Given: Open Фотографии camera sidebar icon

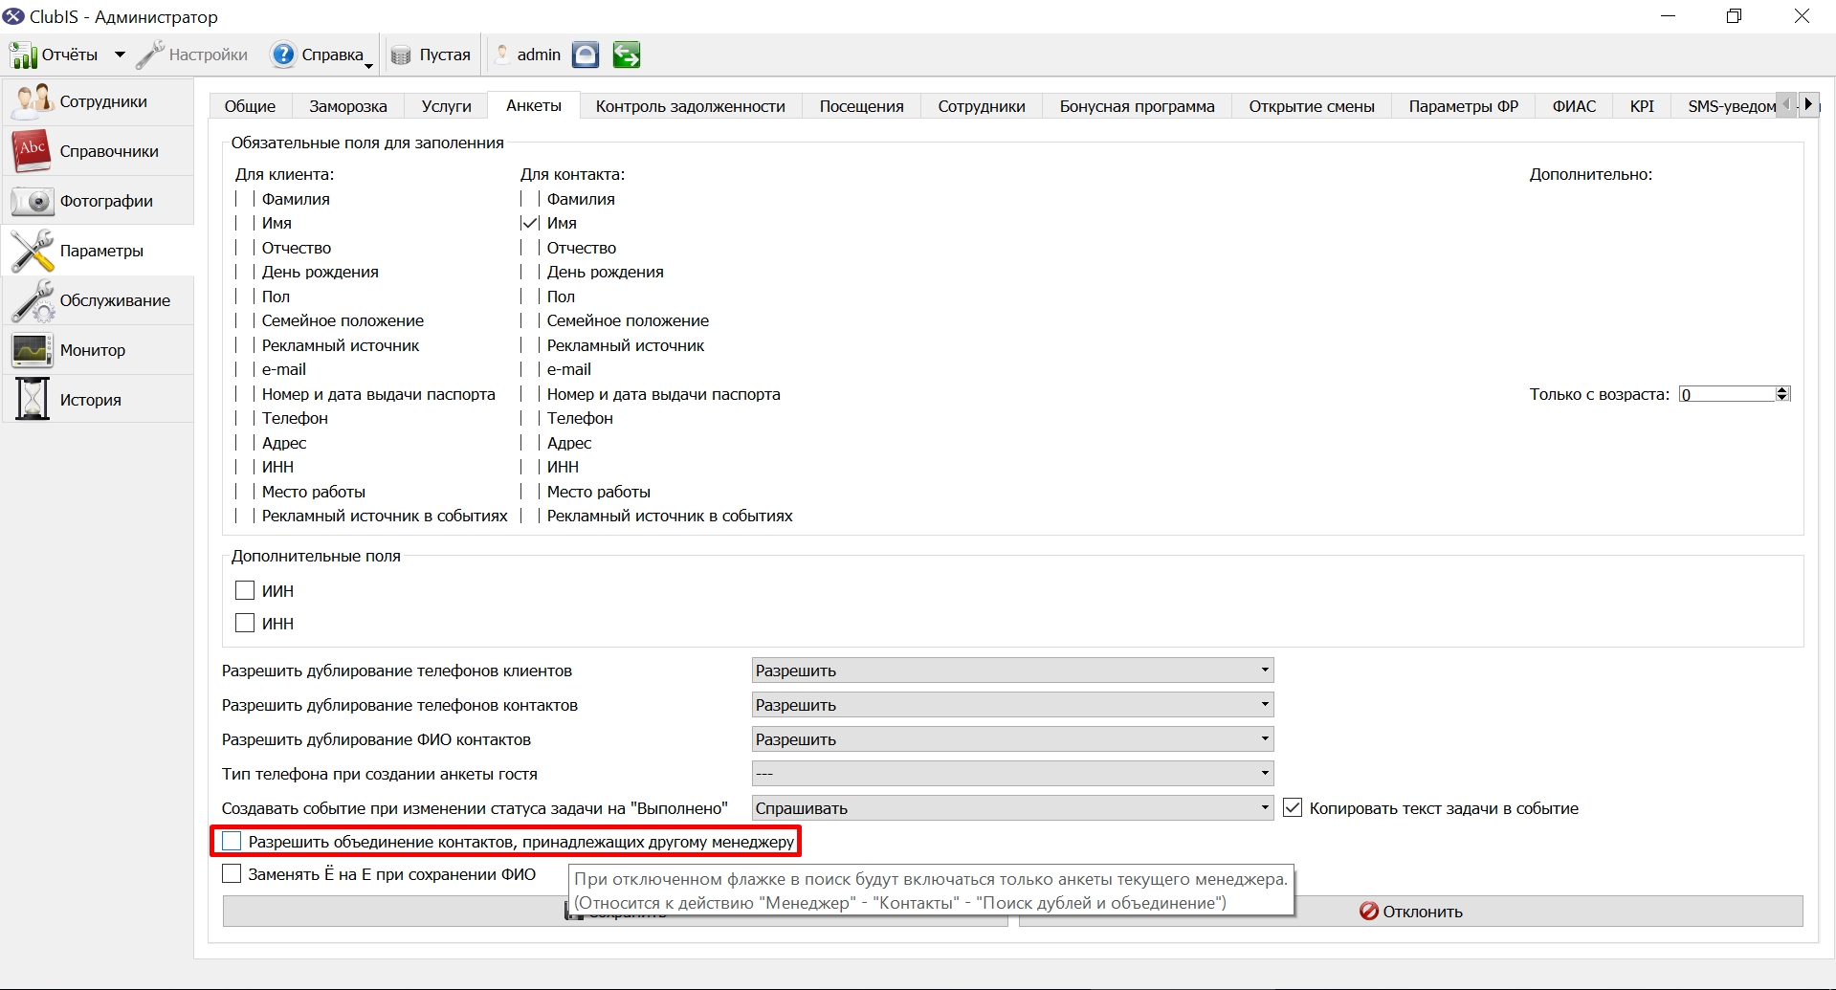Looking at the screenshot, I should [x=31, y=201].
